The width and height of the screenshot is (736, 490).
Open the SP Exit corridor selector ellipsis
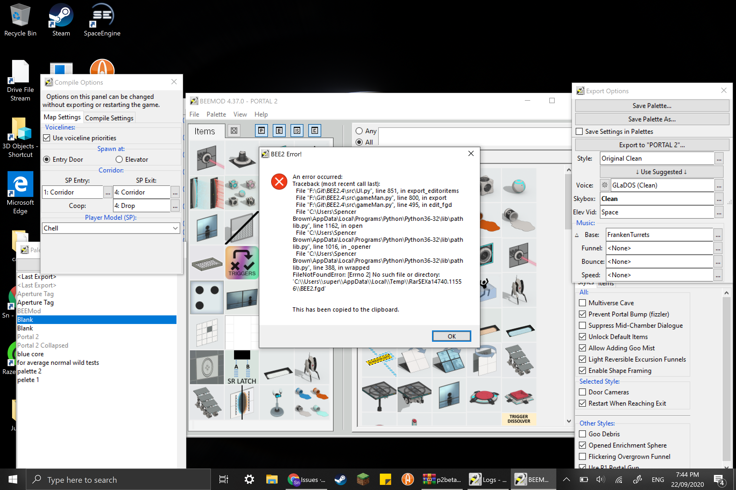[x=175, y=192]
